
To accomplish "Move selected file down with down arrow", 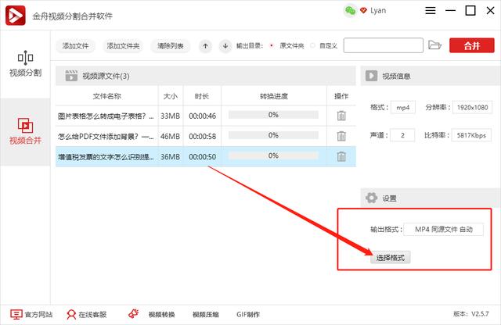I will (x=225, y=46).
